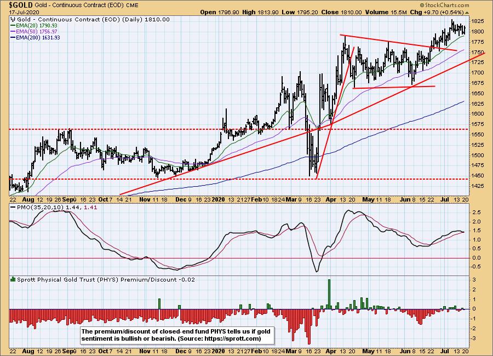Click the green up arrow beside Chg value
Image resolution: width=493 pixels, height=356 pixels.
[467, 13]
